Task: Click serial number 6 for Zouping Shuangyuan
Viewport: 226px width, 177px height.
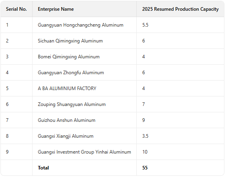Action: click(x=7, y=104)
